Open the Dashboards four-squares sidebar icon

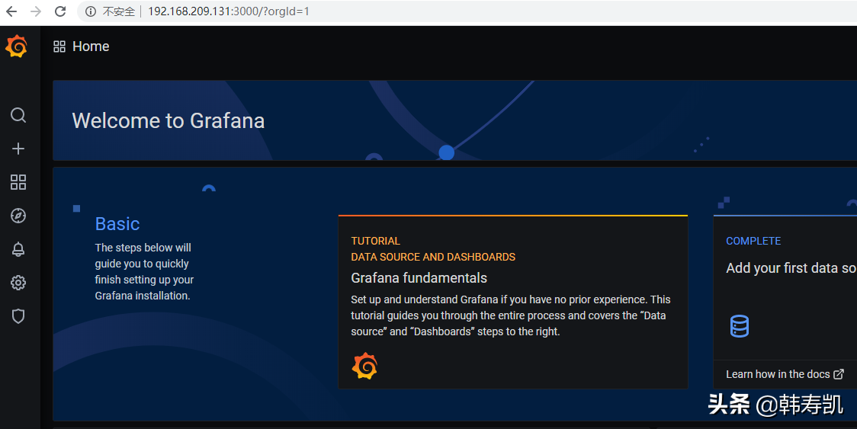pyautogui.click(x=18, y=182)
